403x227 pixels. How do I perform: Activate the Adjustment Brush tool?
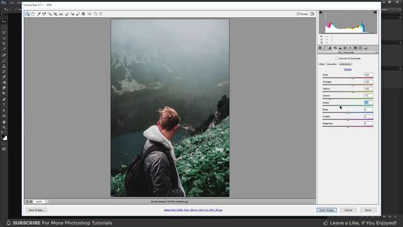[78, 14]
